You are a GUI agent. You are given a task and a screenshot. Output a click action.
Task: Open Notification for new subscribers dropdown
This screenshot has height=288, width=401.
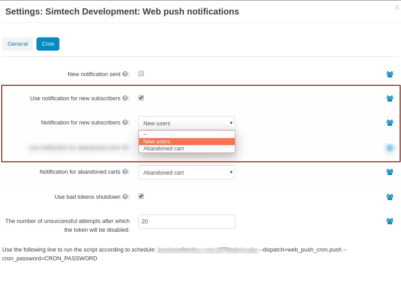pos(187,123)
